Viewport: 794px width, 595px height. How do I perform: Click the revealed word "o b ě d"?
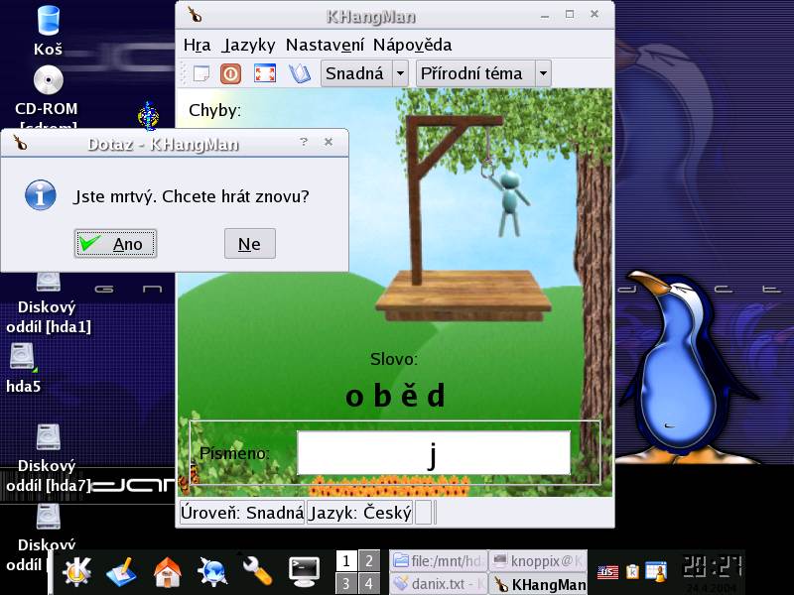395,395
